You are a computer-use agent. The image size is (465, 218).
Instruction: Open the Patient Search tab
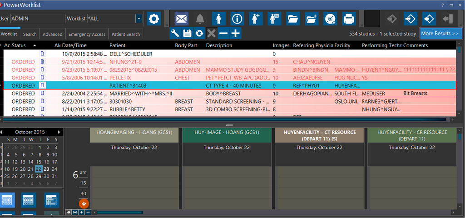tap(125, 34)
